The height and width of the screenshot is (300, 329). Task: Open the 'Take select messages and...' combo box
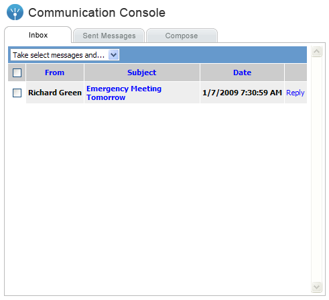coord(65,55)
